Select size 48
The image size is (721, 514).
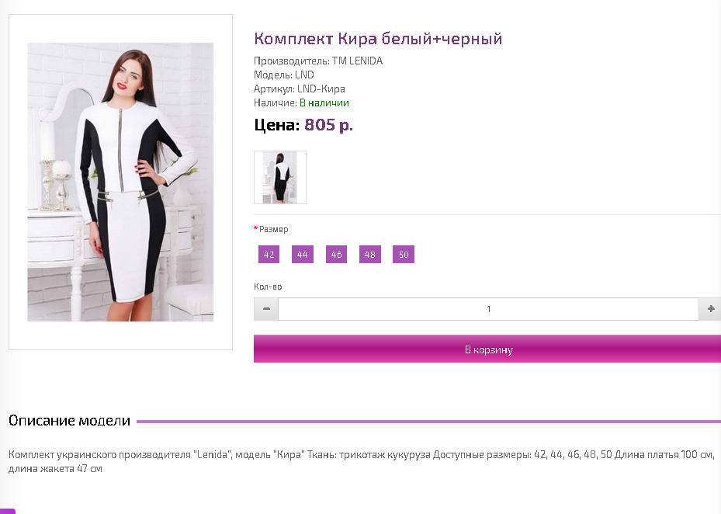[x=370, y=255]
